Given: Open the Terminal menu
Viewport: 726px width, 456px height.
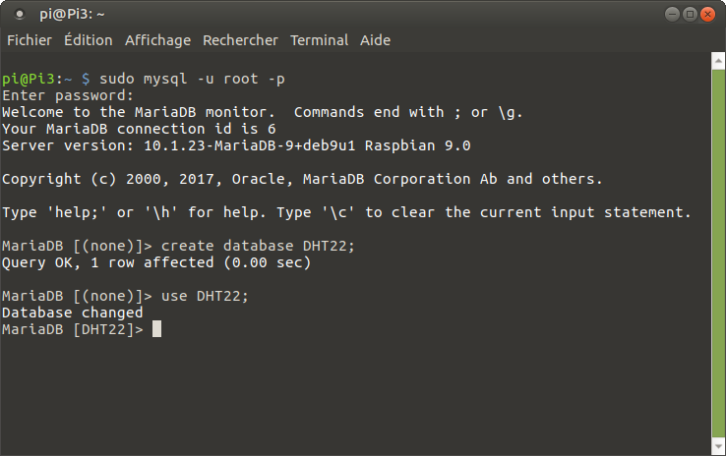Looking at the screenshot, I should point(319,40).
